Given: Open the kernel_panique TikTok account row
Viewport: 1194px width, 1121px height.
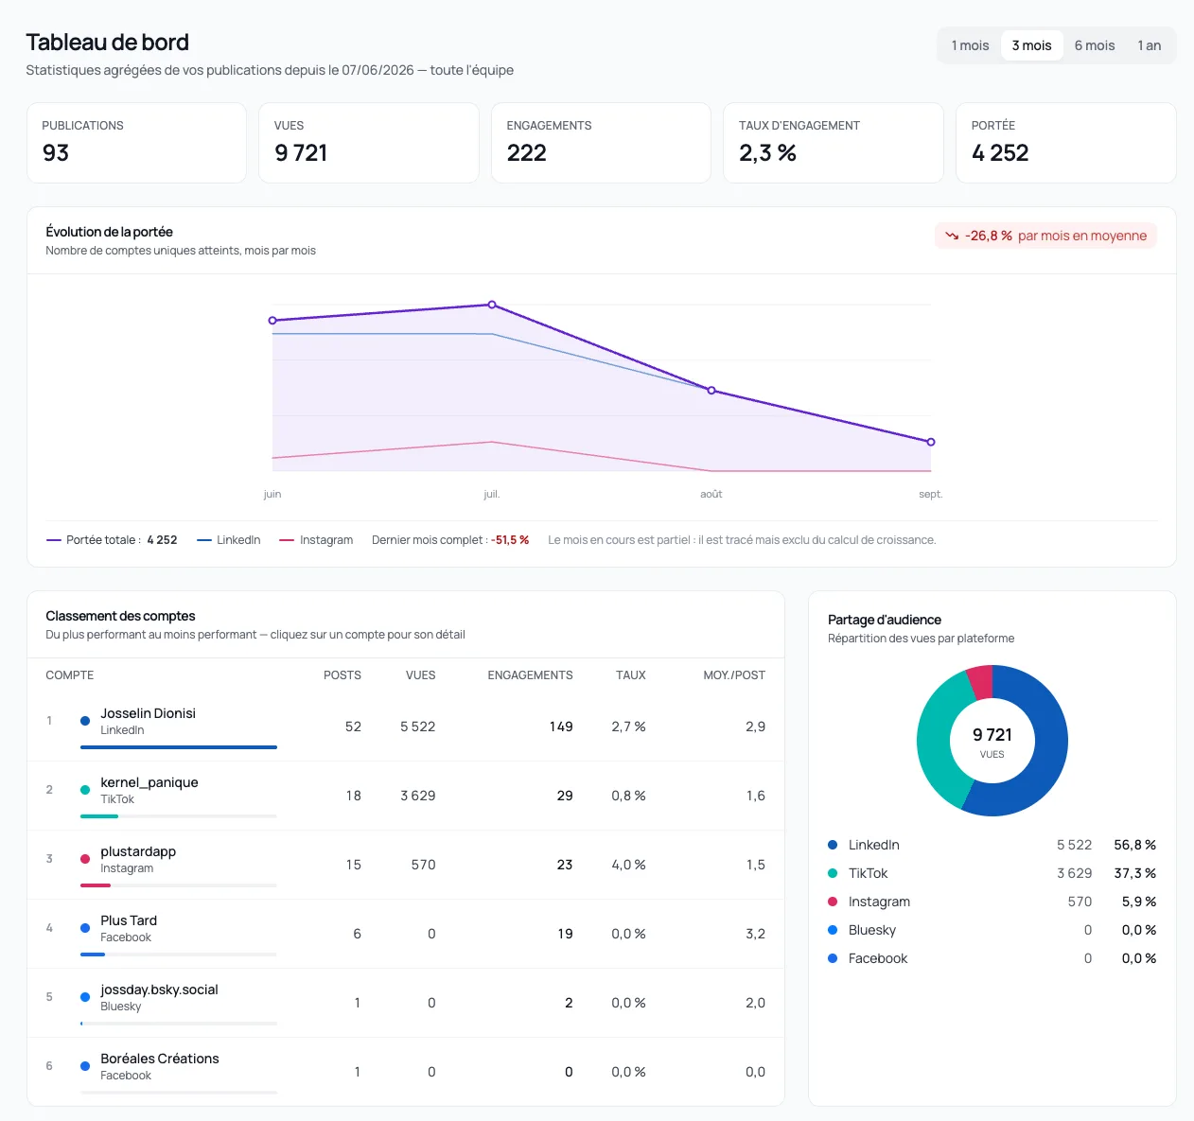Looking at the screenshot, I should click(x=406, y=796).
